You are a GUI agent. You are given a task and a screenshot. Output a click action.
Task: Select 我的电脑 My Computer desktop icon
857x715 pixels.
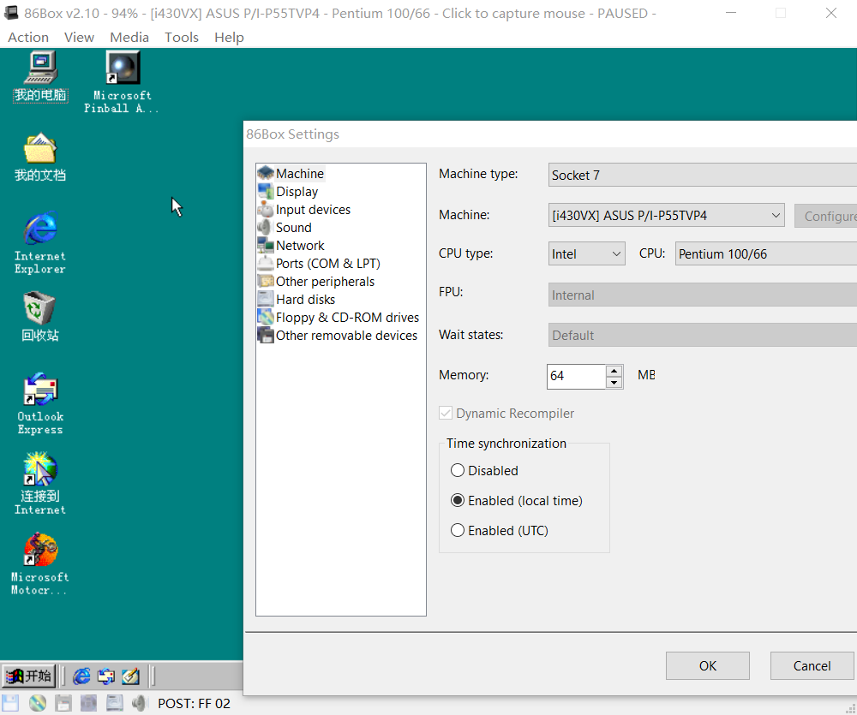[x=40, y=76]
